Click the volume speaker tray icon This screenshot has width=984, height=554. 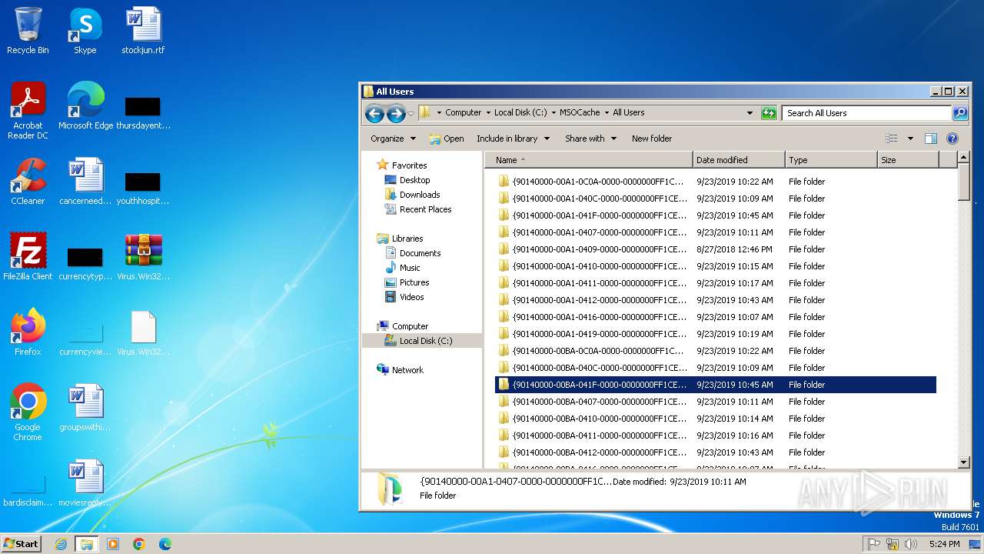(911, 544)
